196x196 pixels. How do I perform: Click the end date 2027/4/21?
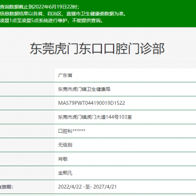105,187
